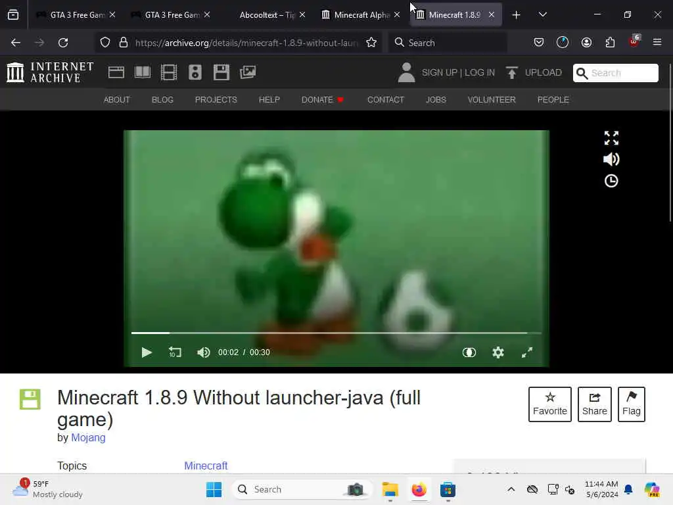This screenshot has width=673, height=505.
Task: Share this item
Action: (594, 404)
